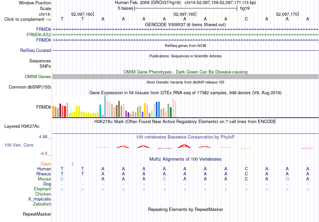
Task: Click the OMIM Gene Phenotypes track title
Action: pyautogui.click(x=185, y=72)
